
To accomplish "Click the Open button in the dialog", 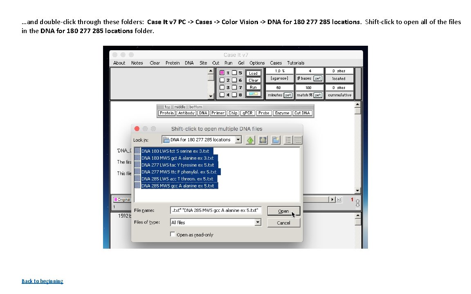I will click(x=283, y=211).
